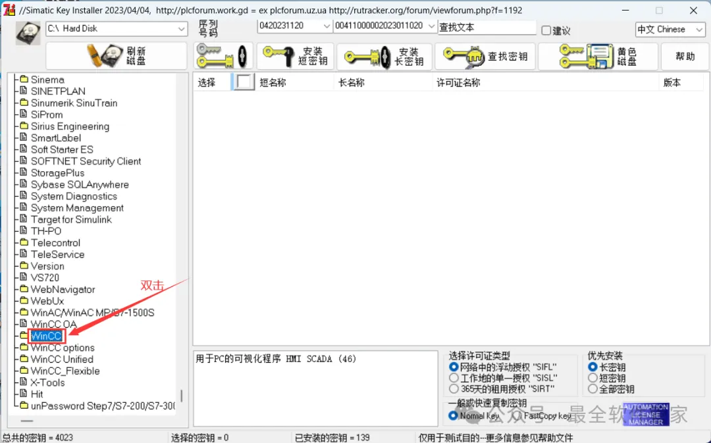Viewport: 711px width, 443px height.
Task: Click the Version folder icon
Action: click(x=24, y=266)
